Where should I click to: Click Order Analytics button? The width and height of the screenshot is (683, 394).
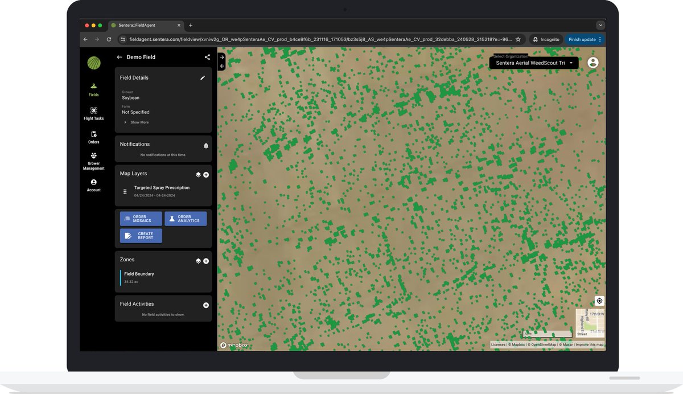point(186,219)
